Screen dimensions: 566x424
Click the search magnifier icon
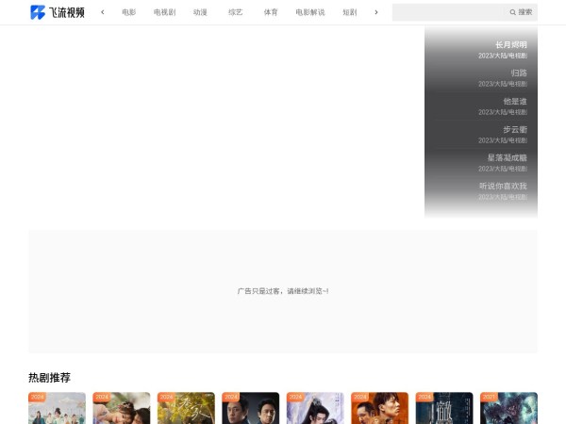click(513, 12)
